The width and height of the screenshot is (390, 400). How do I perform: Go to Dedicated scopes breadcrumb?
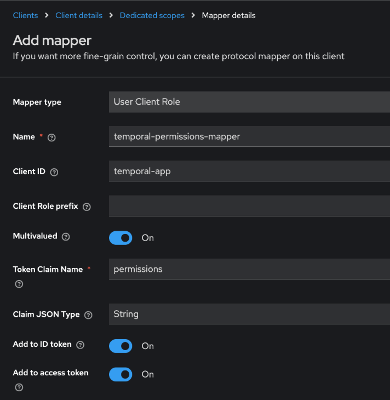(152, 15)
